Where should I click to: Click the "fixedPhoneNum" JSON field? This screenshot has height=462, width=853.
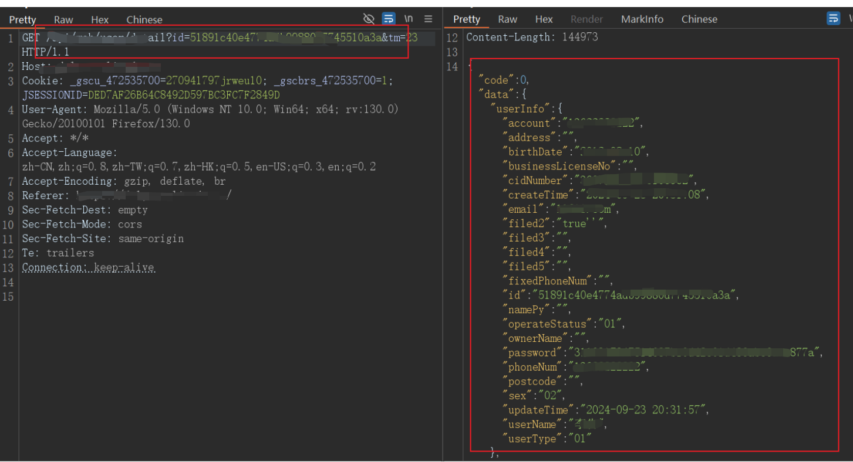[x=557, y=281]
